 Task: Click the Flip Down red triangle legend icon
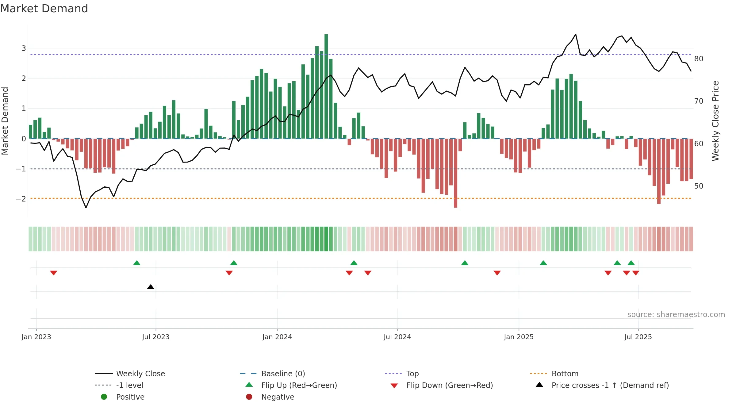click(394, 386)
